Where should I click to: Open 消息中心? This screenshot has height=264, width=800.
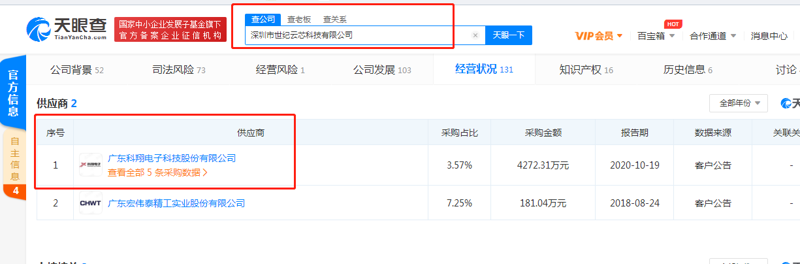pos(769,36)
